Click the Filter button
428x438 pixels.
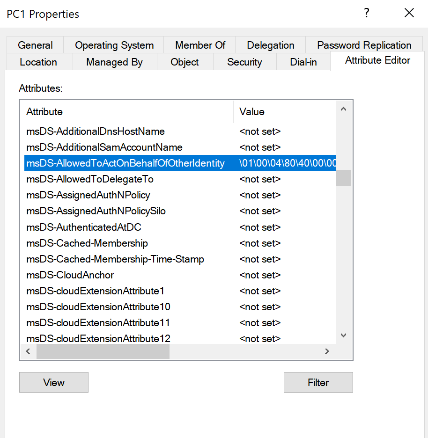tap(318, 382)
